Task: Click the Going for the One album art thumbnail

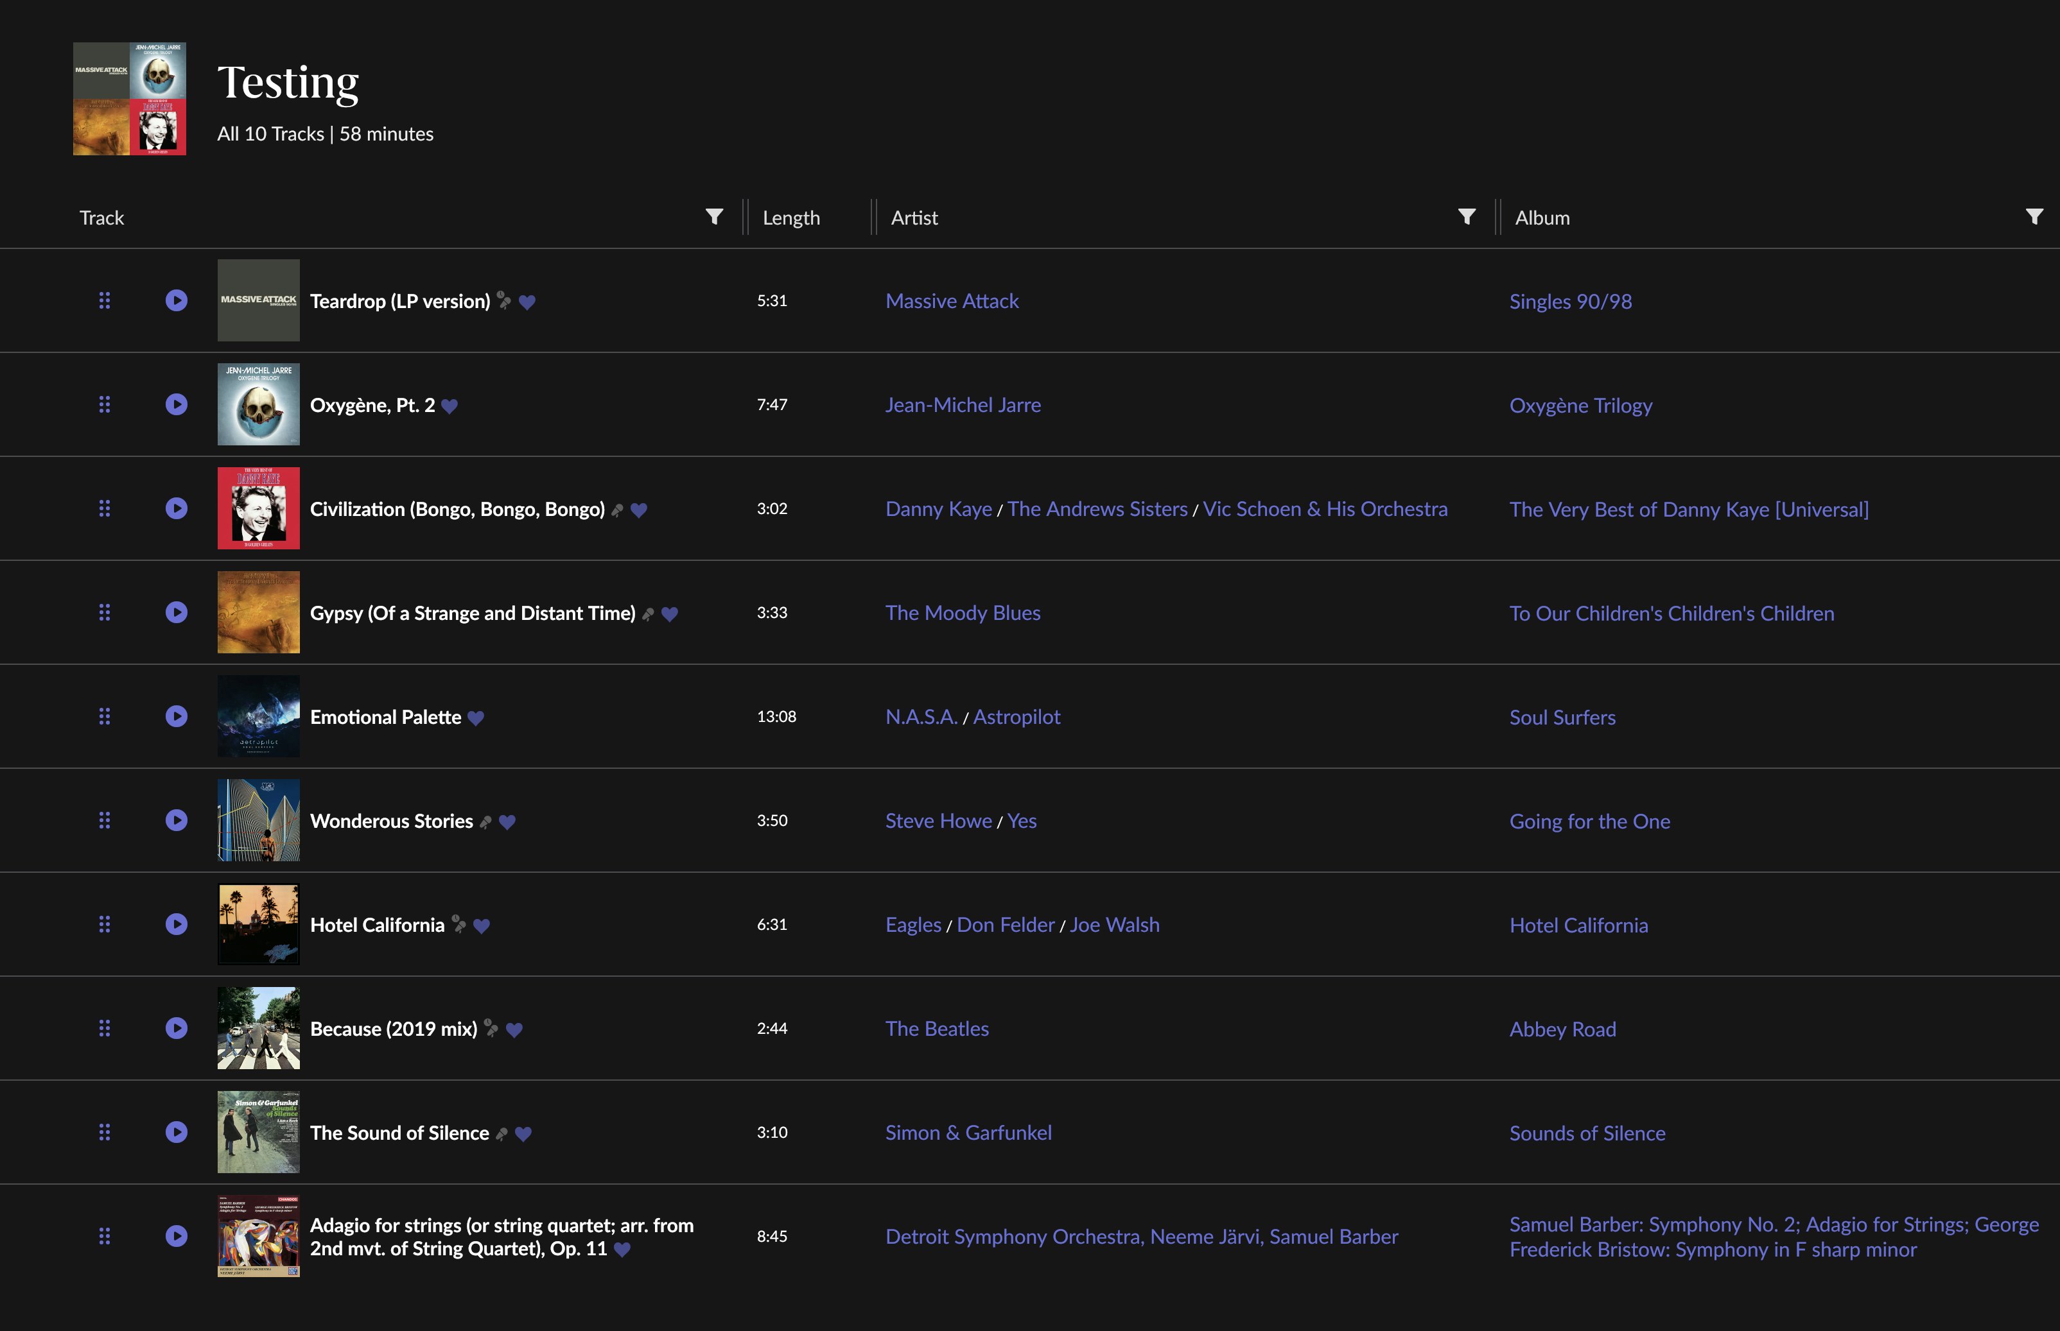Action: point(259,820)
